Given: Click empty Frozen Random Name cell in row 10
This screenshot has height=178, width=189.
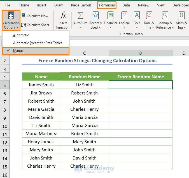Looking at the screenshot, I should pos(141,126).
